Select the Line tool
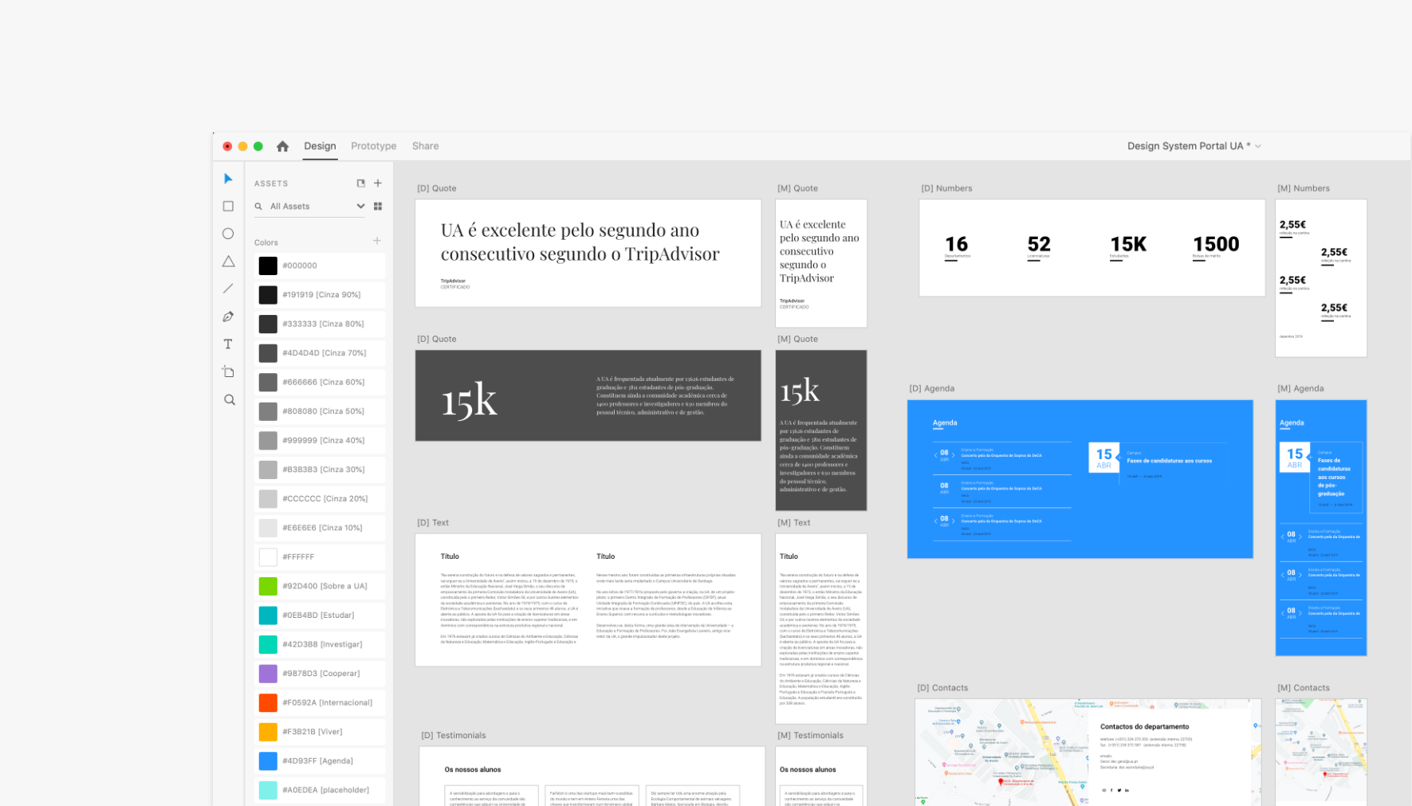This screenshot has width=1412, height=806. tap(228, 289)
